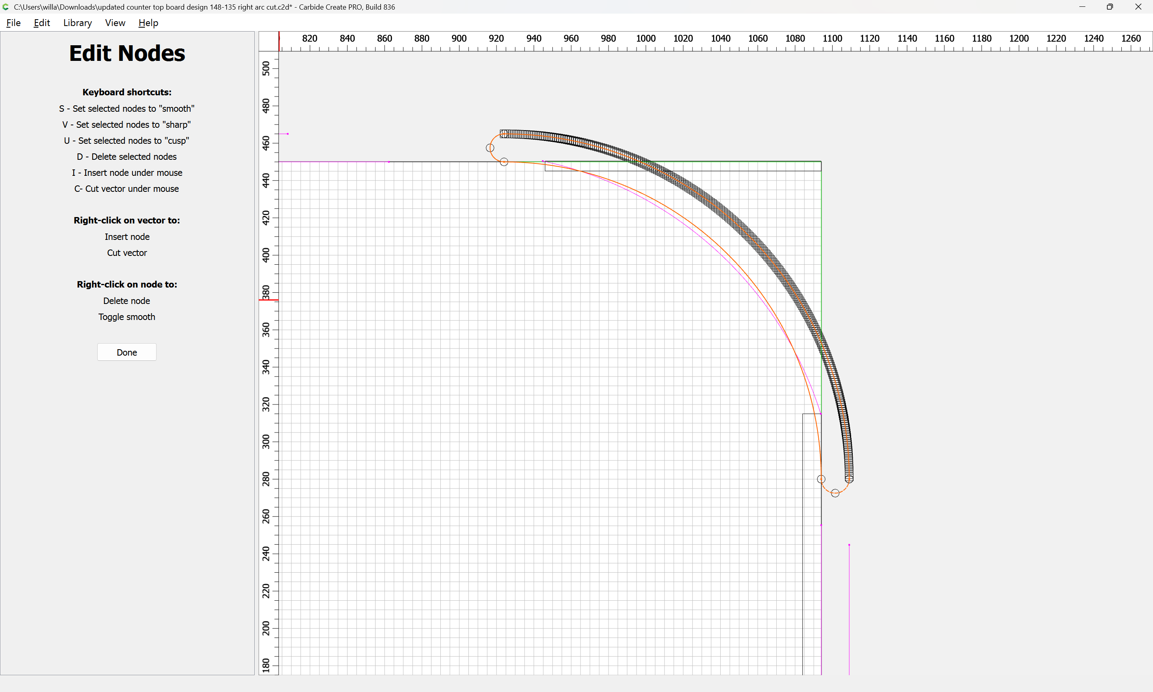The height and width of the screenshot is (692, 1153).
Task: Click first square node at hatched arc's upper-left start
Action: [x=503, y=133]
